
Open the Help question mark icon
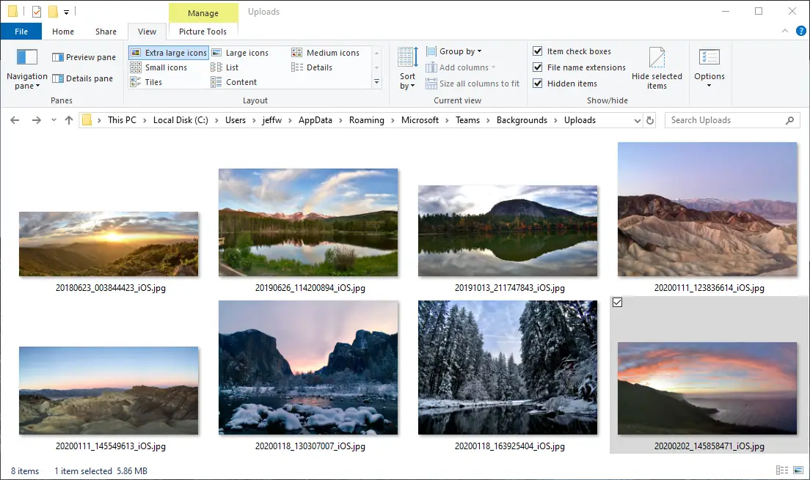(x=800, y=32)
